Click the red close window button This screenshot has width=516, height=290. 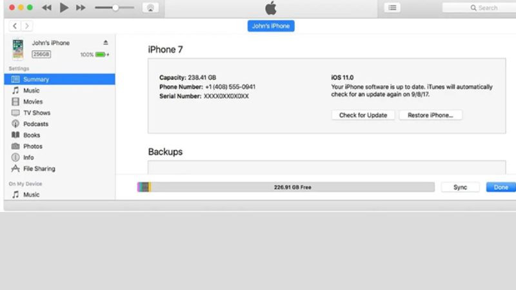click(x=12, y=8)
